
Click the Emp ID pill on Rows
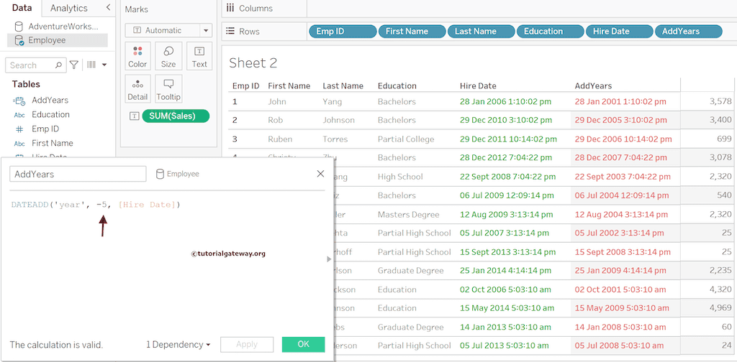(x=343, y=32)
